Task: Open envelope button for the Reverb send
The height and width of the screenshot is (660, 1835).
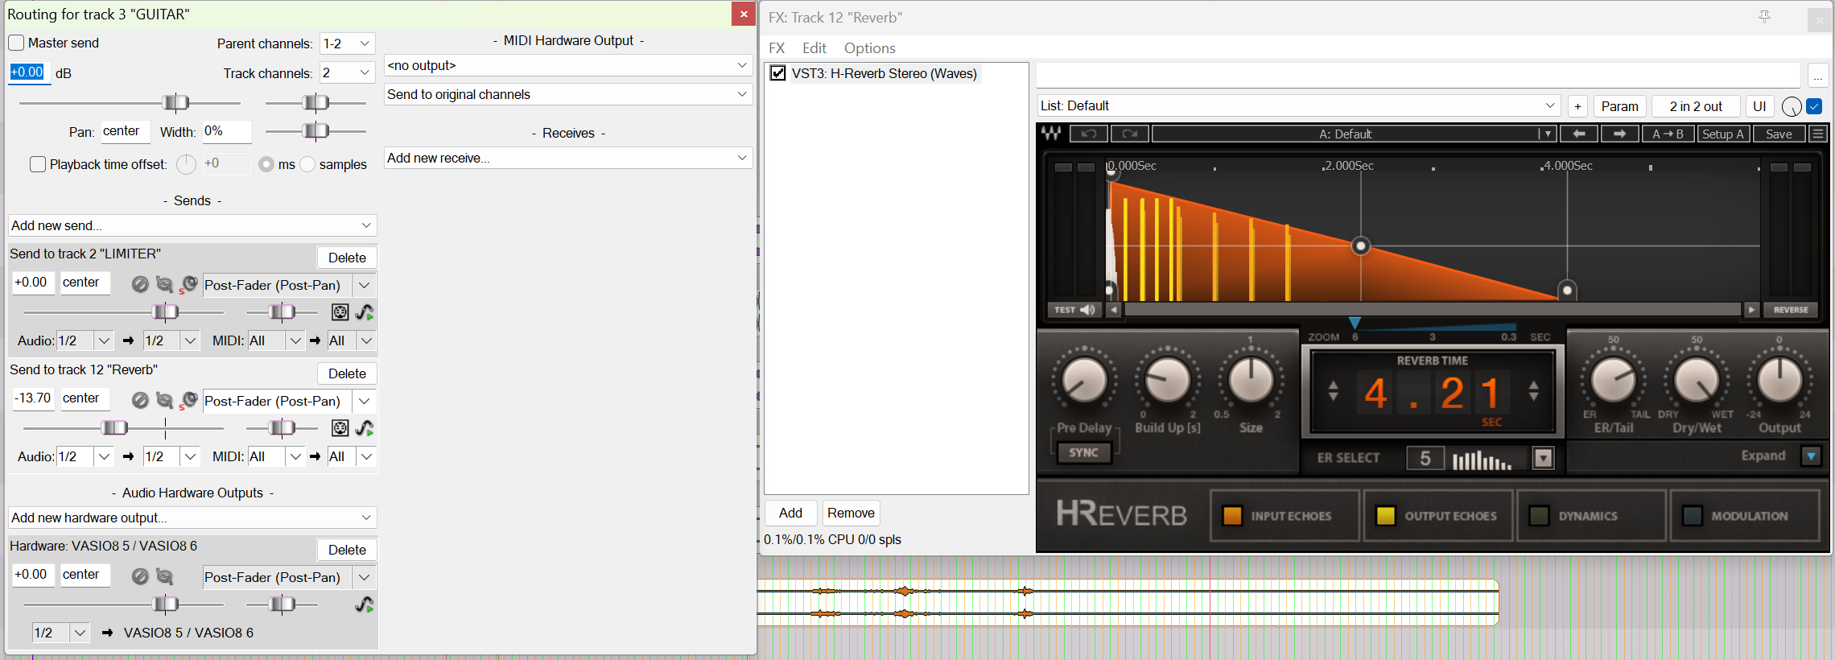Action: pyautogui.click(x=365, y=428)
